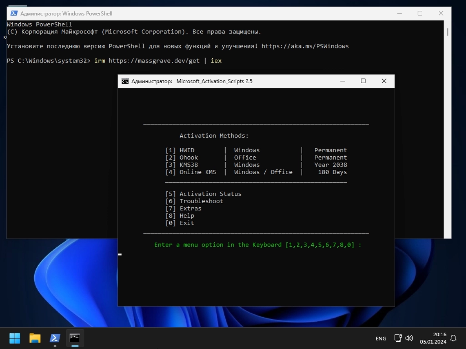Click the 'PS C:\Windows\system32>' prompt

pos(48,61)
